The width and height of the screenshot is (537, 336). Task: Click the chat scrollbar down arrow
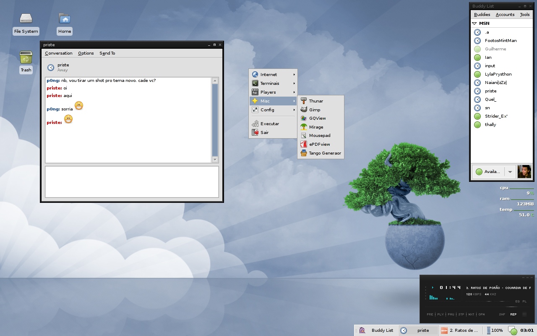pyautogui.click(x=215, y=160)
